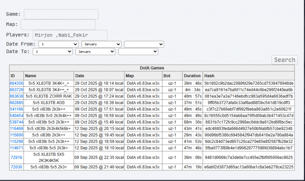Click duration 39m : 46s
305x181 pixels.
click(x=193, y=84)
